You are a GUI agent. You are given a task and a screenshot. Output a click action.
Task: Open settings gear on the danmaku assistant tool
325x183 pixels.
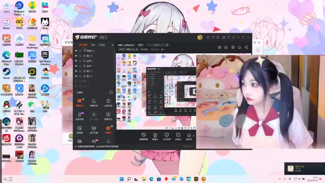pyautogui.click(x=83, y=99)
